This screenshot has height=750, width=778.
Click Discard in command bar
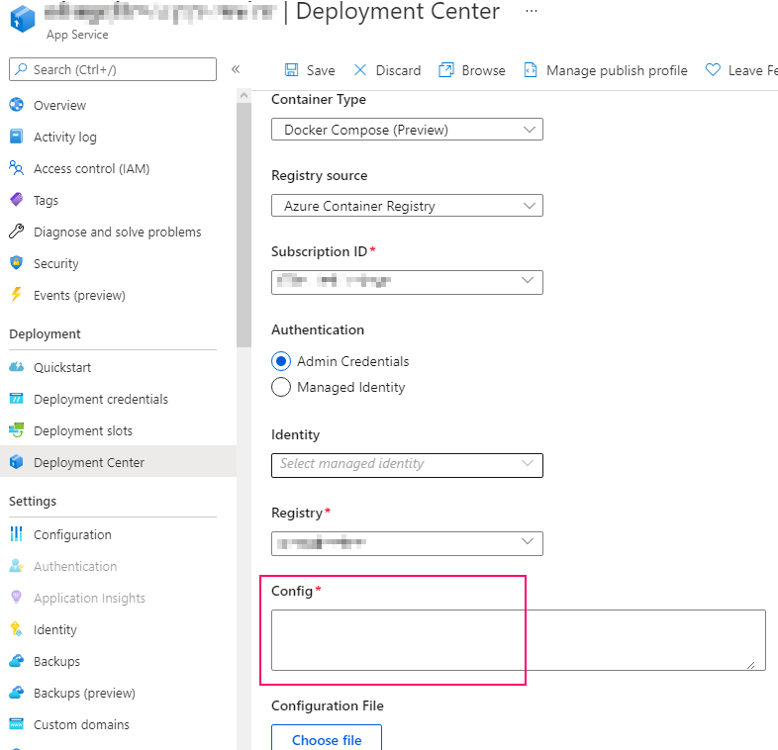tap(387, 70)
